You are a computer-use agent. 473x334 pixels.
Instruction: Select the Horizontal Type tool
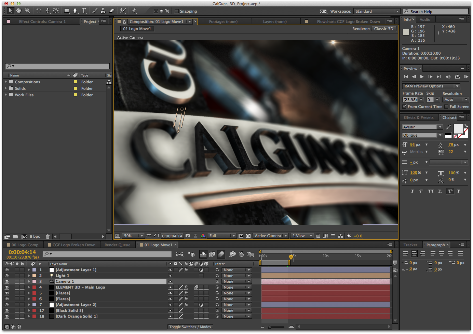click(84, 11)
